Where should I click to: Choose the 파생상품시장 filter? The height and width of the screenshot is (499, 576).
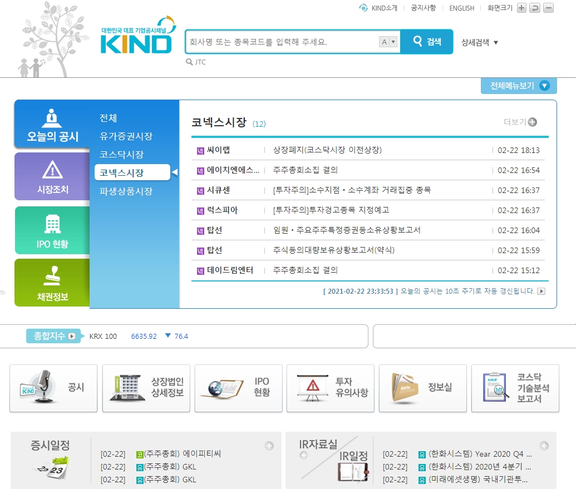126,191
